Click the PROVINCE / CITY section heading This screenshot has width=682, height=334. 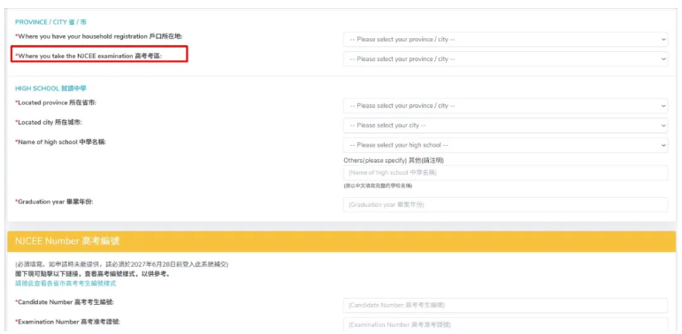[x=51, y=22]
